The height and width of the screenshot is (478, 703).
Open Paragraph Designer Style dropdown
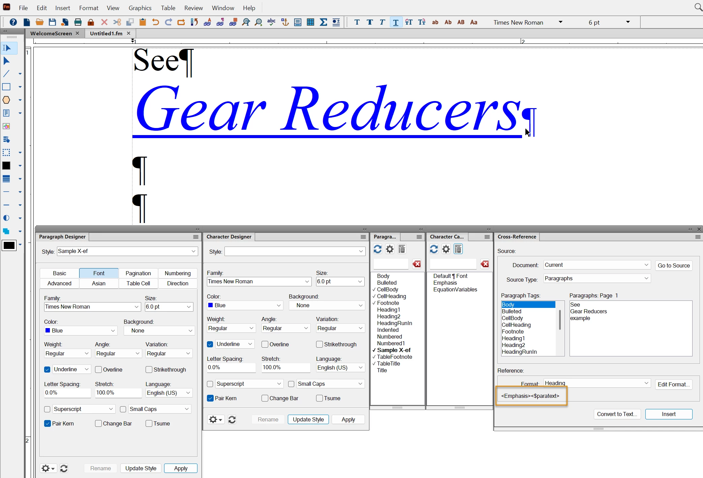tap(193, 251)
